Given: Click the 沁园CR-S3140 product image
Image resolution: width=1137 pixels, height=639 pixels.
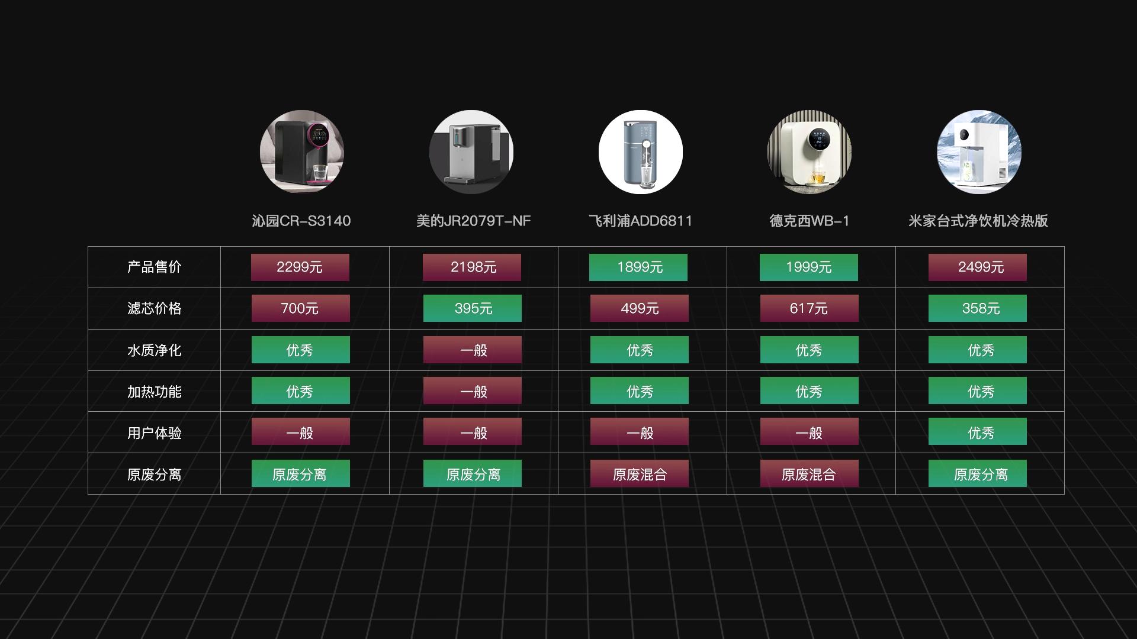Looking at the screenshot, I should (x=301, y=152).
